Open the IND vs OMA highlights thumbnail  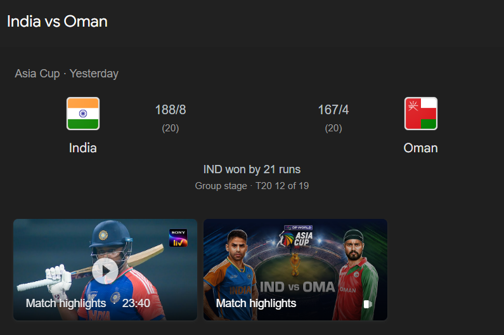[295, 270]
